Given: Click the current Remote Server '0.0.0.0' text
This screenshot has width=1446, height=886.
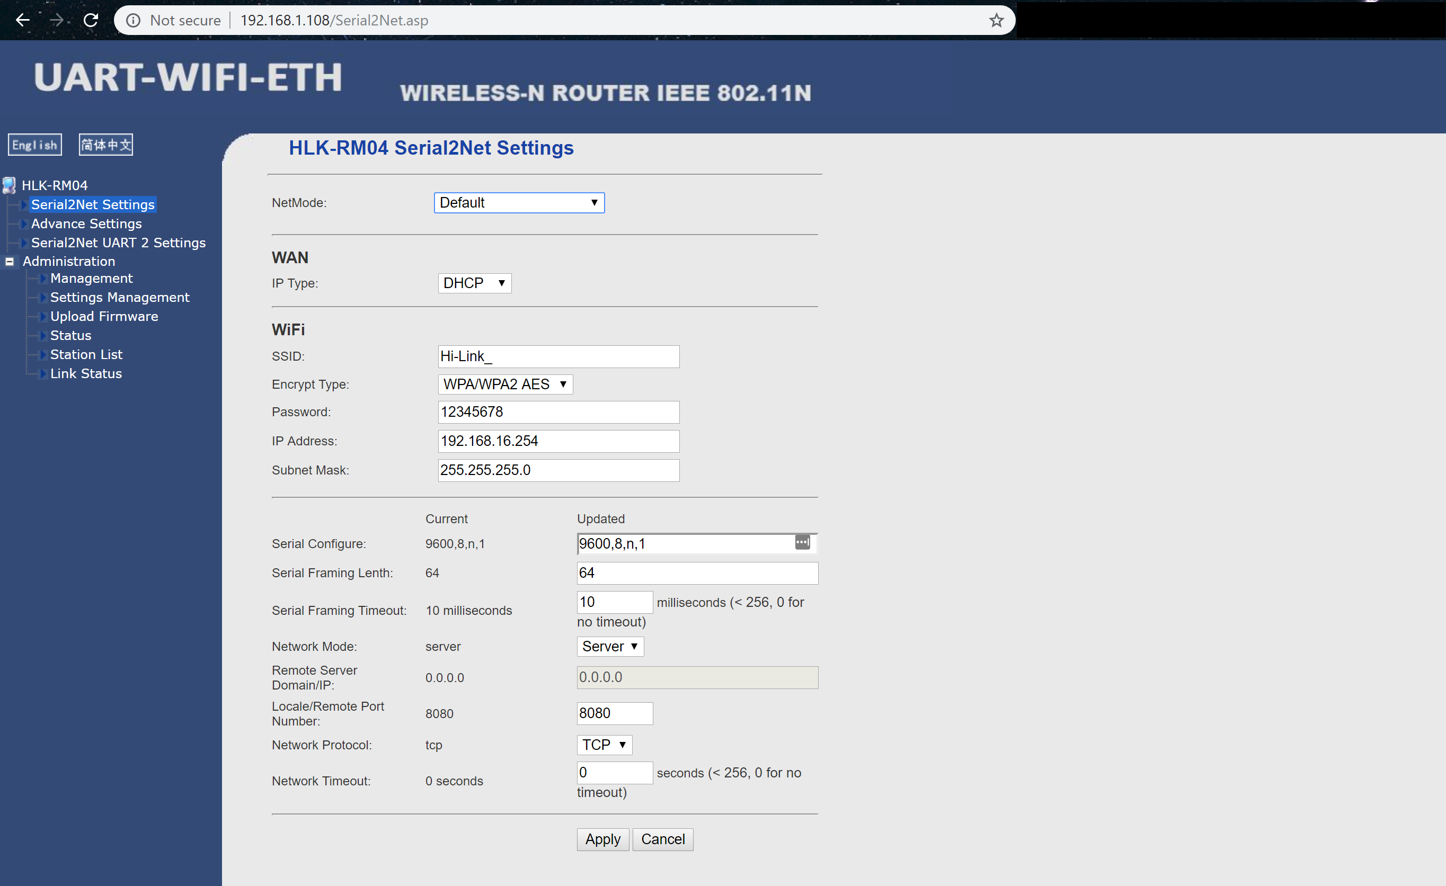Looking at the screenshot, I should pos(445,678).
